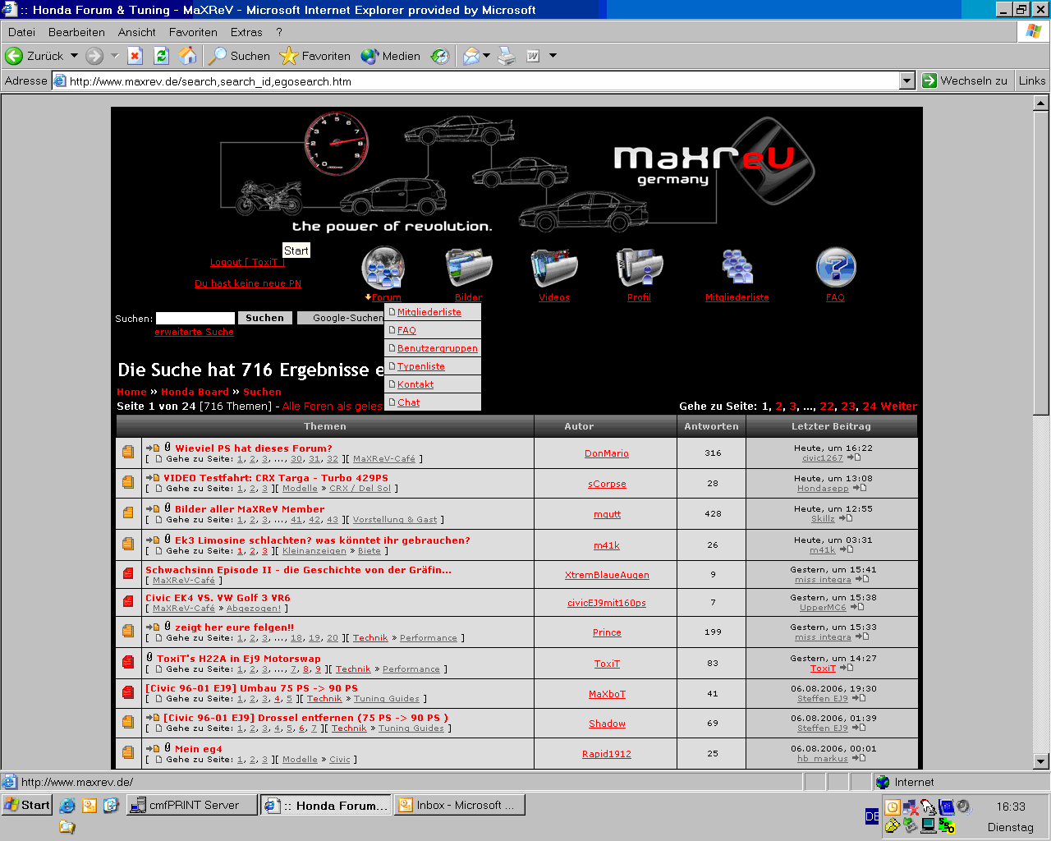The width and height of the screenshot is (1051, 841).
Task: Go to the Weiter next page link
Action: [899, 406]
